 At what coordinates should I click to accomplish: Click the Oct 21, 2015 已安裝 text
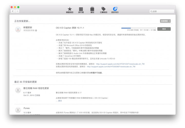click(32, 95)
